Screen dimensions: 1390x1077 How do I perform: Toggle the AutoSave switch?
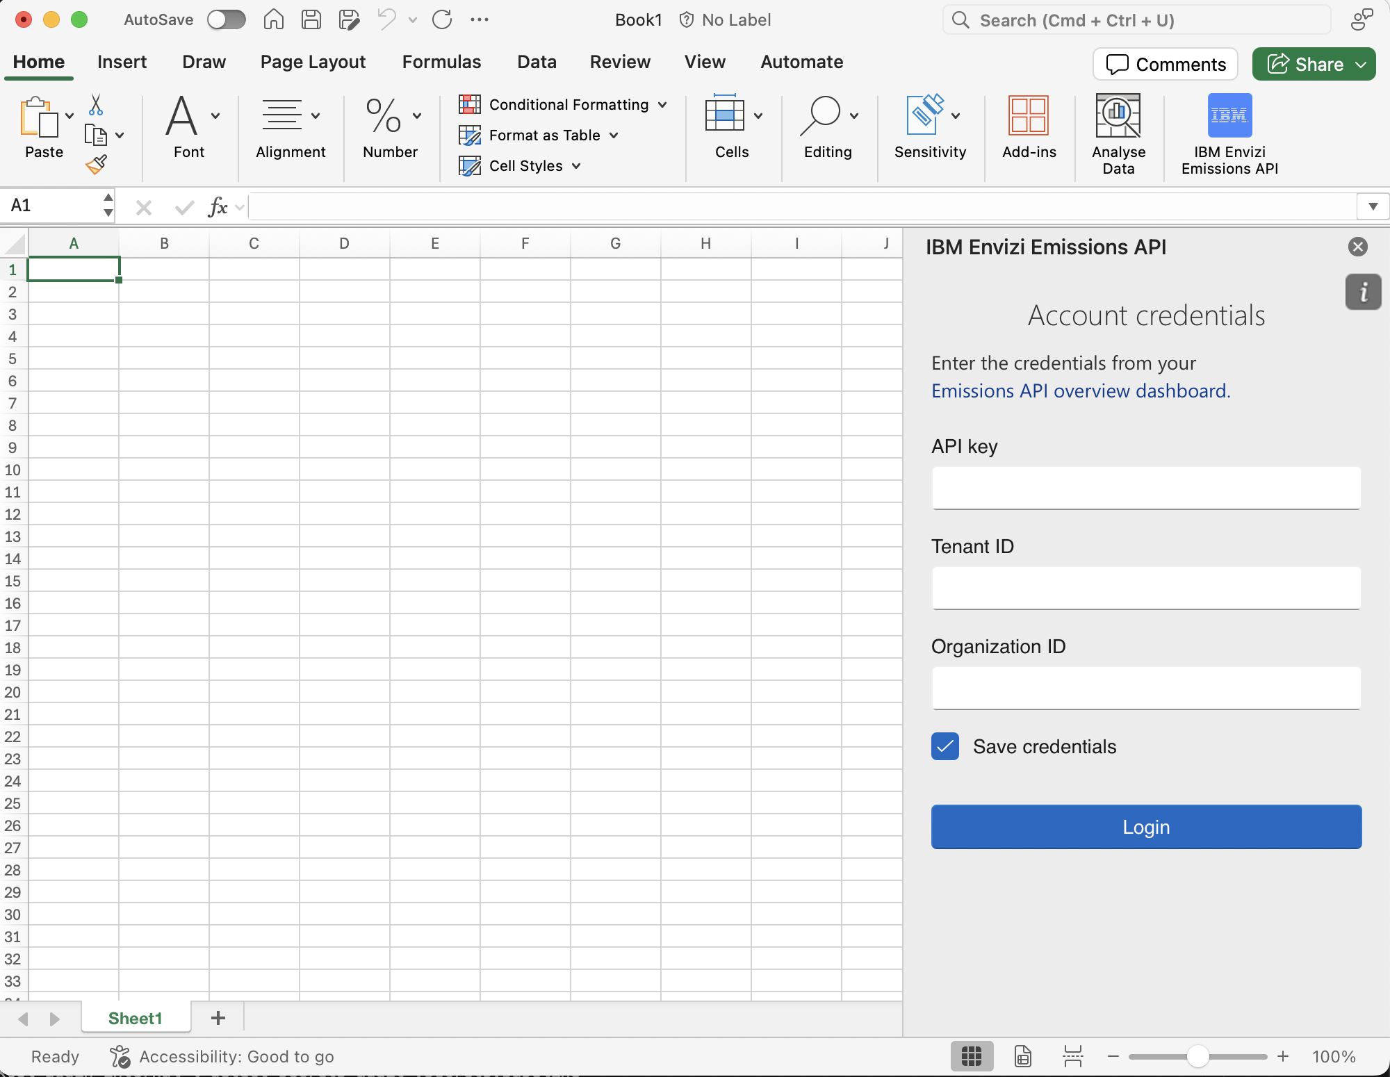coord(227,19)
